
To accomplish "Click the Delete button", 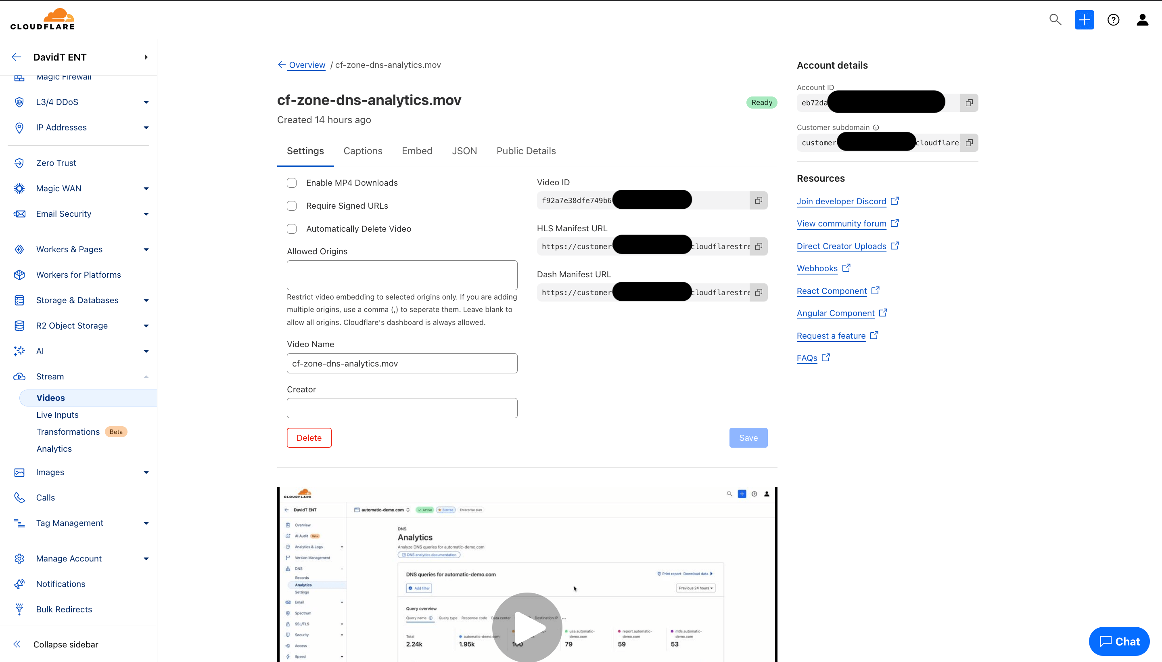I will click(x=309, y=438).
